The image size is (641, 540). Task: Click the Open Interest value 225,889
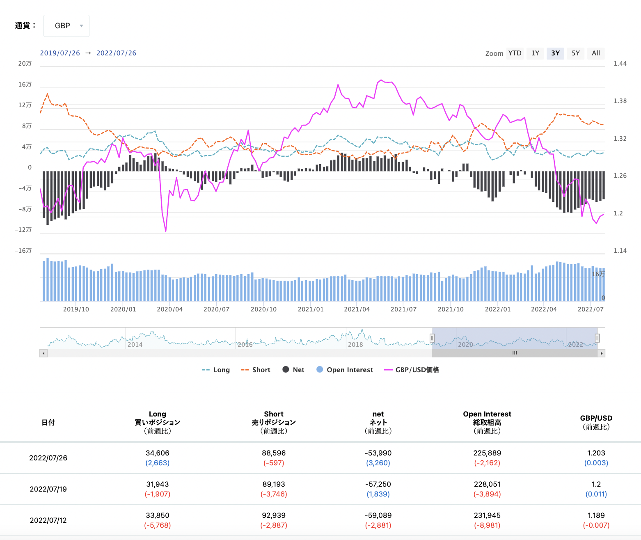(x=487, y=453)
